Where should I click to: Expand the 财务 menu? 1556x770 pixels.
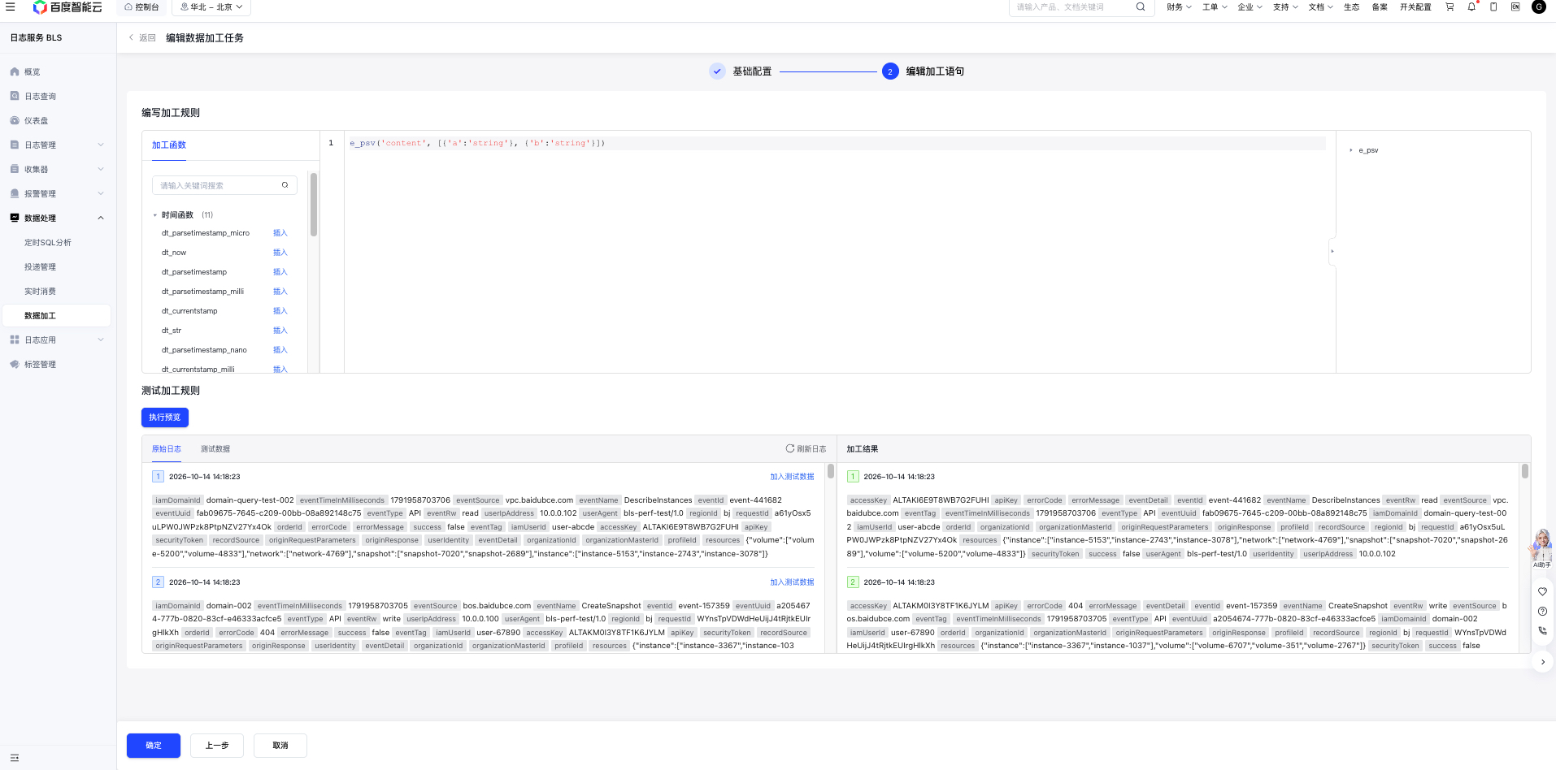click(x=1179, y=6)
